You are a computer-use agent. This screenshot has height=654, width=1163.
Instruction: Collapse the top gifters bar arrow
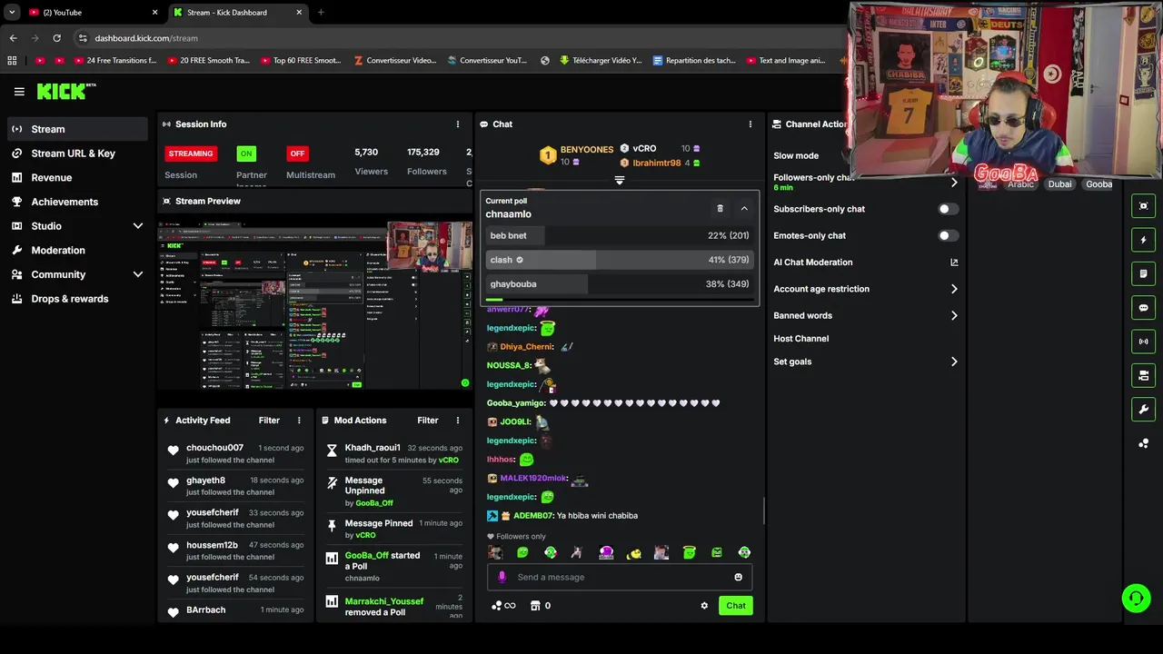click(620, 181)
